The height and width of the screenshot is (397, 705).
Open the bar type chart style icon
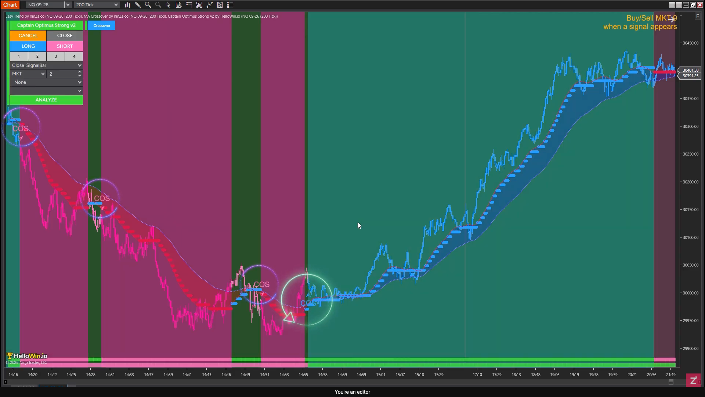point(127,5)
